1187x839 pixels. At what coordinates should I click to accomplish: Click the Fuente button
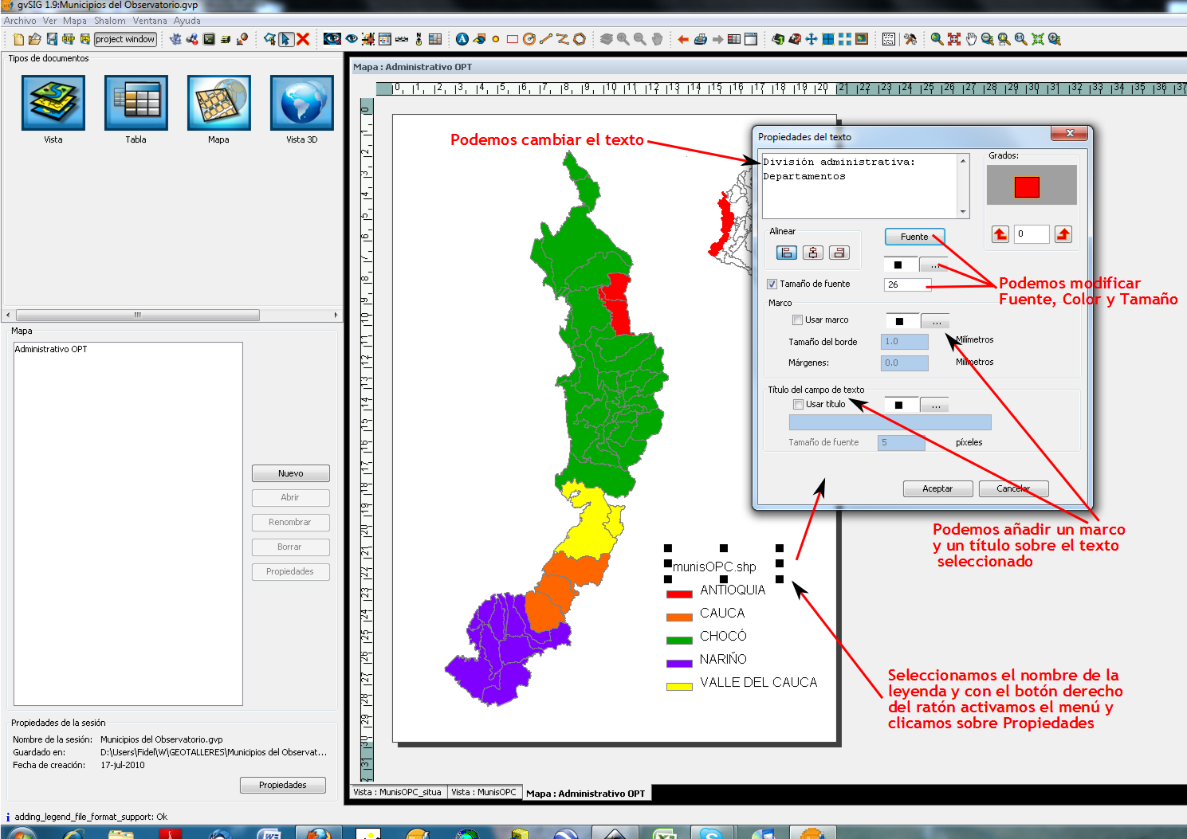pos(914,237)
